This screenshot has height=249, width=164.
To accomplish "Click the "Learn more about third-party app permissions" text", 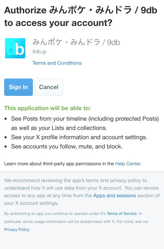I will (59, 164).
